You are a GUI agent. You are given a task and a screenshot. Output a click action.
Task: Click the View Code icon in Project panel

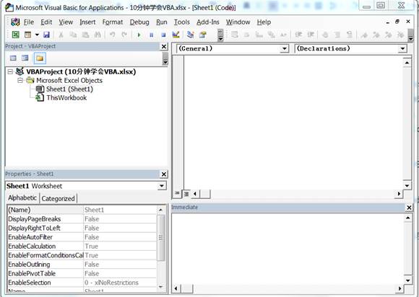pos(13,58)
